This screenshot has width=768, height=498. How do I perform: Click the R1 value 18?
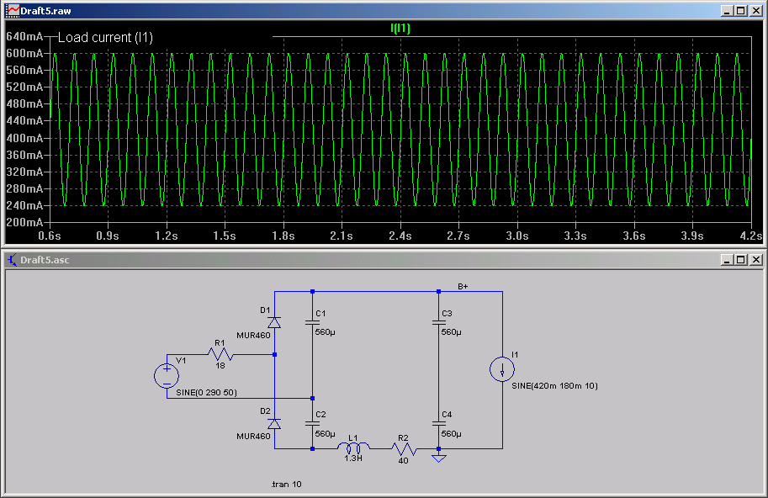(220, 366)
